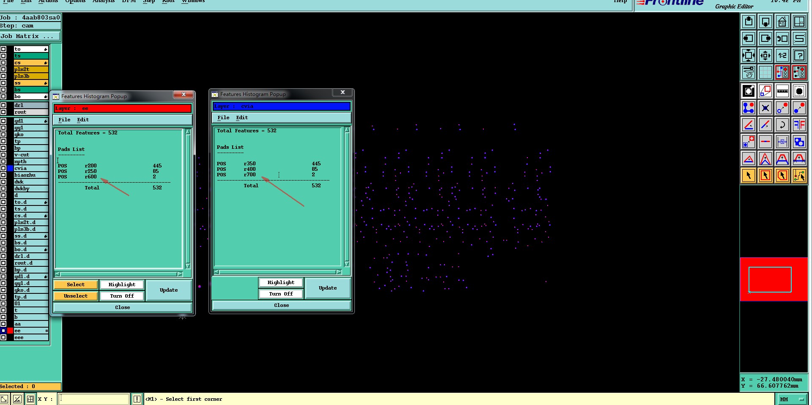
Task: Click the dashed-square black circle icon
Action: (799, 91)
